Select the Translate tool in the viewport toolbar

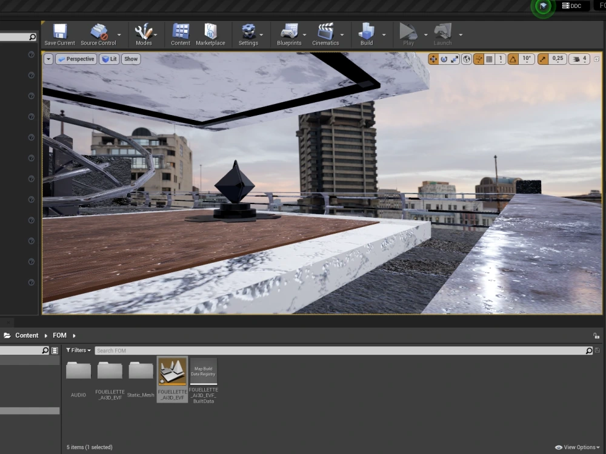point(433,59)
